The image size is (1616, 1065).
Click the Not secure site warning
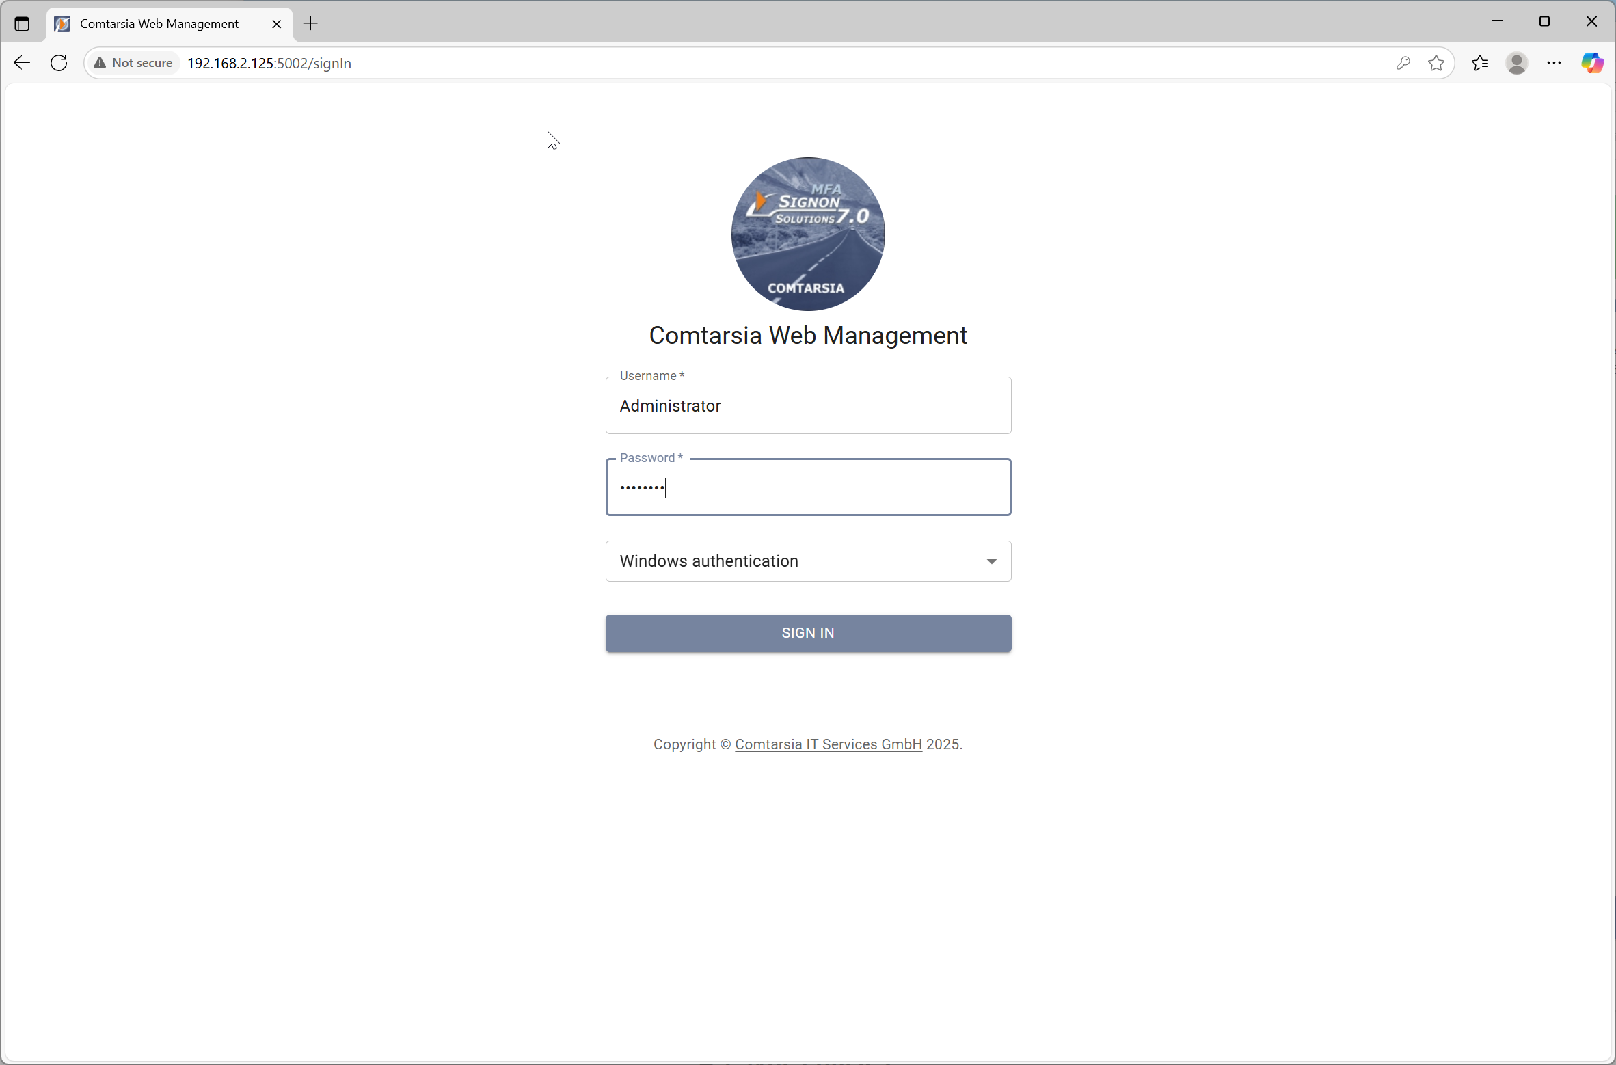point(134,63)
